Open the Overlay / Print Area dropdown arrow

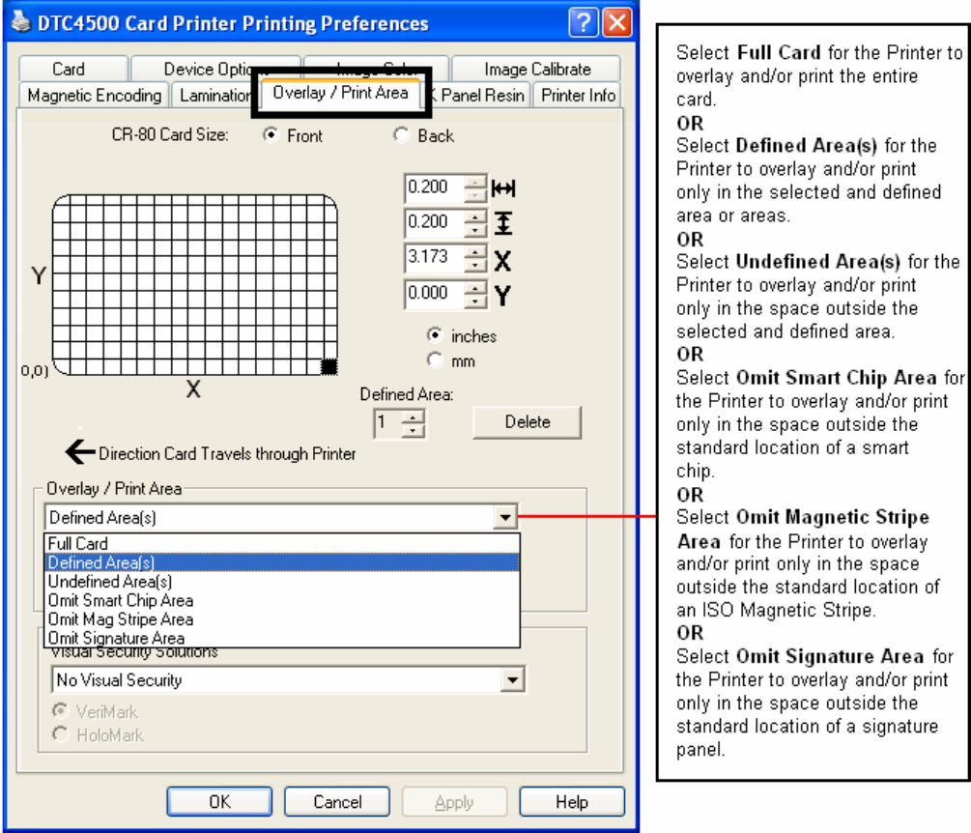coord(505,517)
